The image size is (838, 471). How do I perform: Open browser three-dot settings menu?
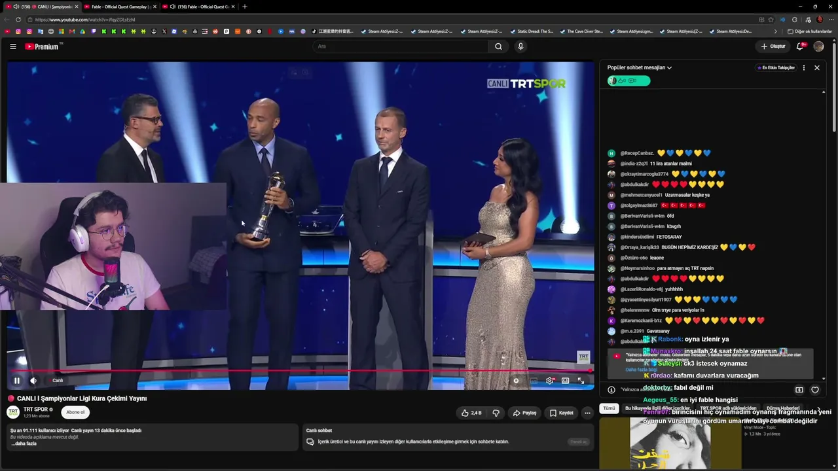(x=831, y=20)
